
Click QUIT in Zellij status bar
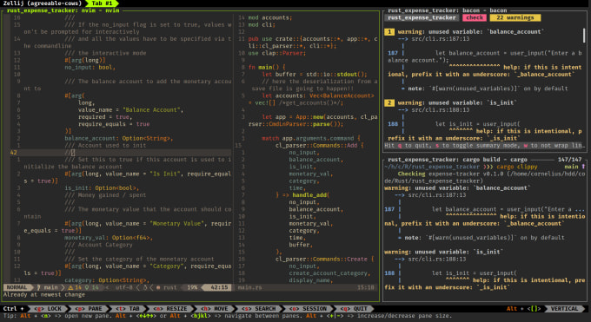(353, 309)
